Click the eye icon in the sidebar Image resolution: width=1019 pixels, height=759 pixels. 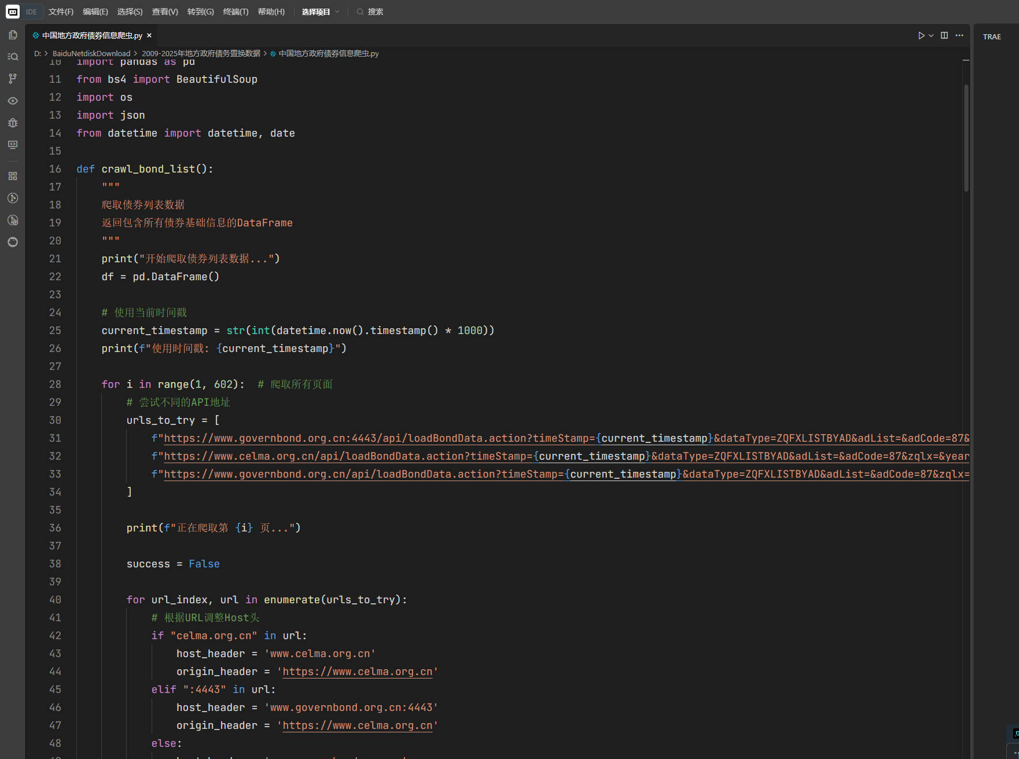pyautogui.click(x=13, y=101)
